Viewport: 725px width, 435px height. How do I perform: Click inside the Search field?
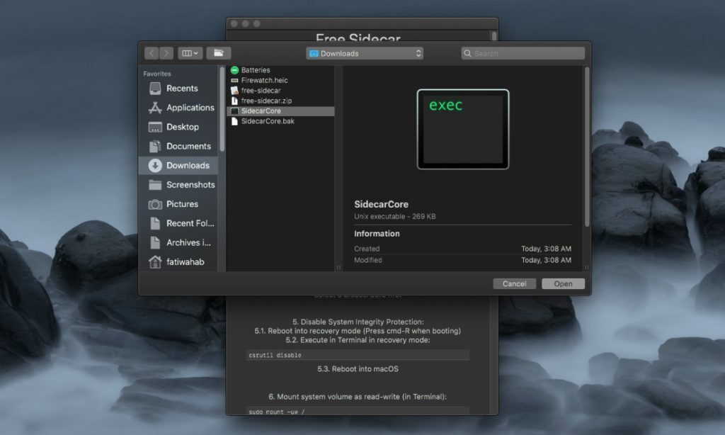pos(523,52)
